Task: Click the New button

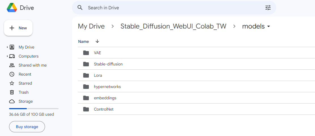Action: (18, 28)
